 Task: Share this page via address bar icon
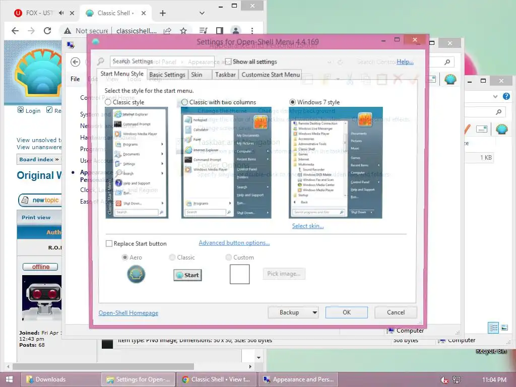click(x=167, y=31)
